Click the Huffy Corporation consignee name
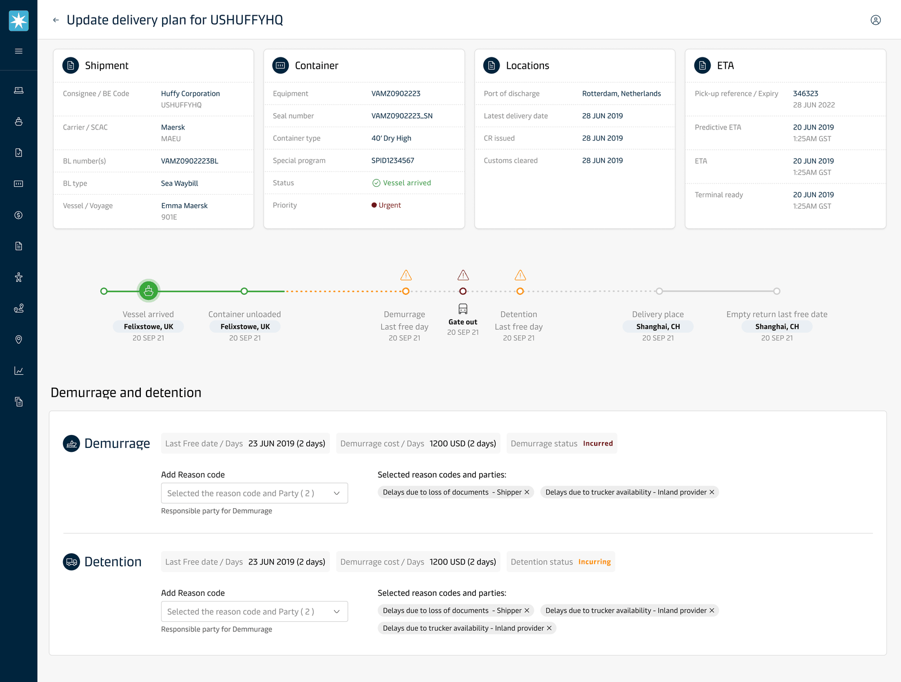901x682 pixels. [x=190, y=93]
